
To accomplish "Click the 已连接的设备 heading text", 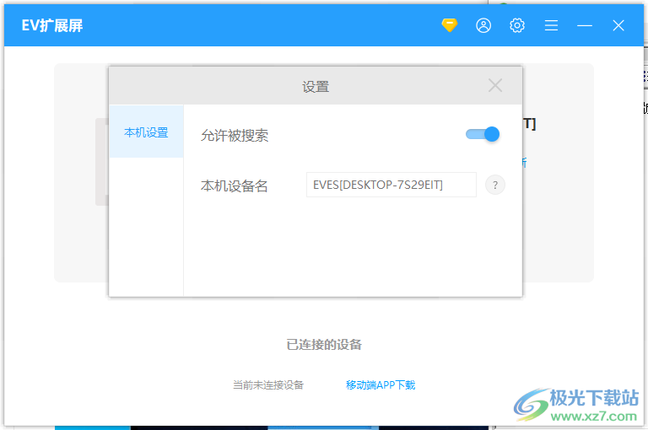I will [x=324, y=345].
